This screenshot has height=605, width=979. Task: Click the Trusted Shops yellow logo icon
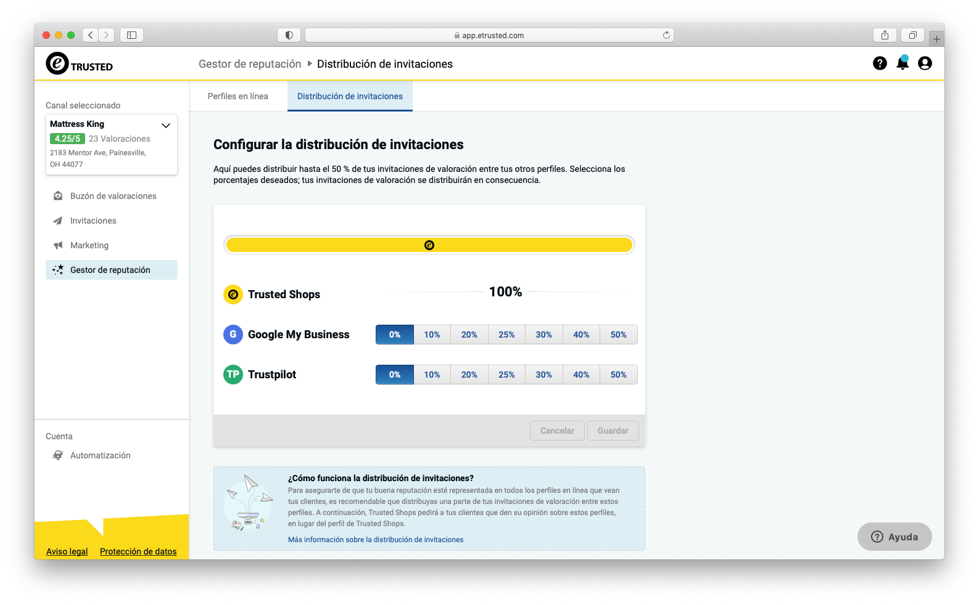[x=233, y=294]
